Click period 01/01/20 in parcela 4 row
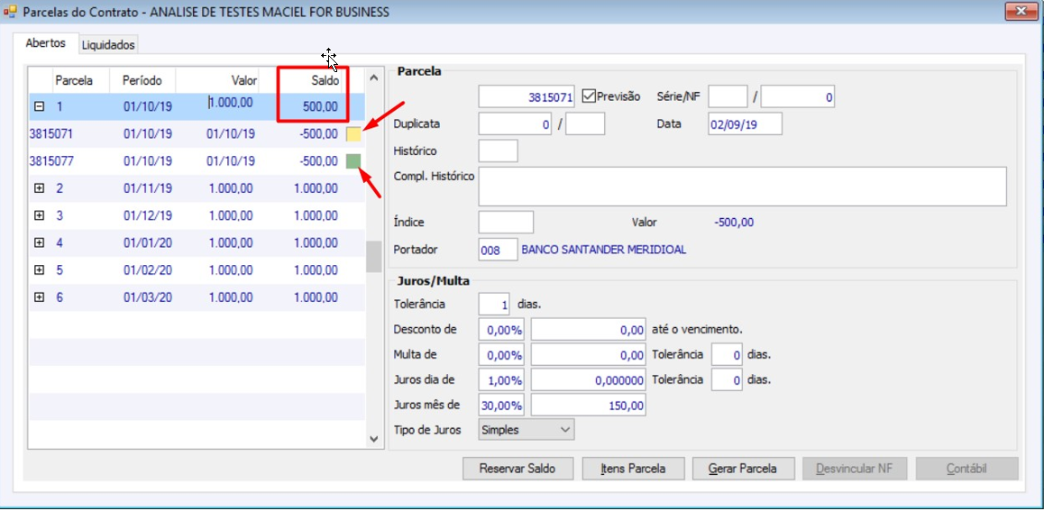This screenshot has width=1044, height=511. (148, 242)
